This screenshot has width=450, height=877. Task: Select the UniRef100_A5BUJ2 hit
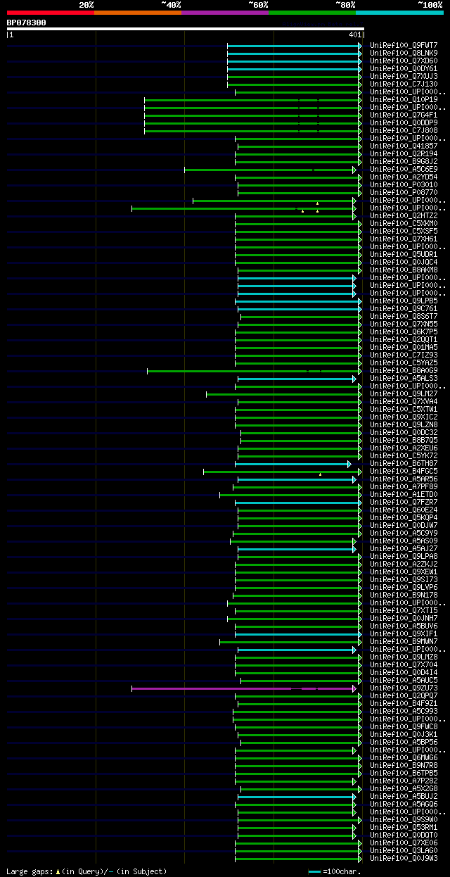click(x=404, y=796)
